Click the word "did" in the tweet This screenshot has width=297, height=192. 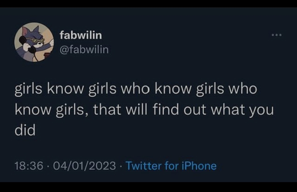pyautogui.click(x=25, y=130)
